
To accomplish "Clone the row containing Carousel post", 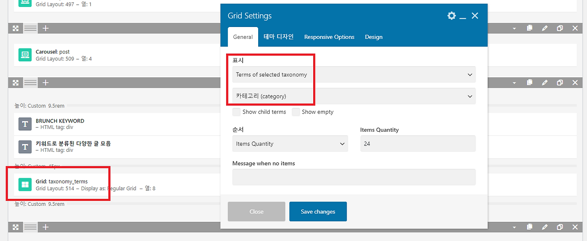I will click(560, 28).
